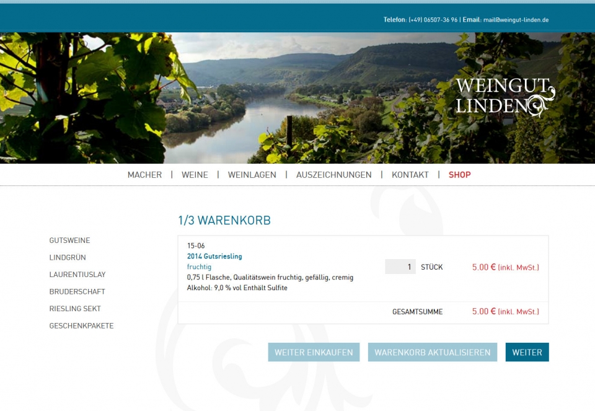Select the Shop navigation item
Image resolution: width=595 pixels, height=411 pixels.
459,175
